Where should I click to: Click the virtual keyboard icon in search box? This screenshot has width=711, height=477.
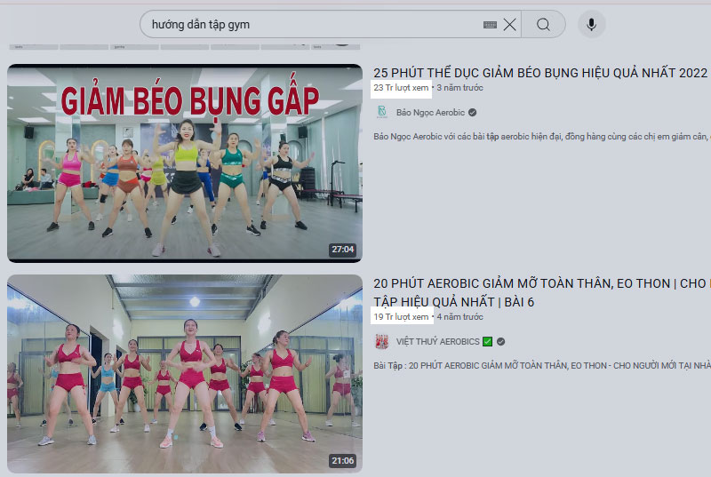click(x=490, y=25)
